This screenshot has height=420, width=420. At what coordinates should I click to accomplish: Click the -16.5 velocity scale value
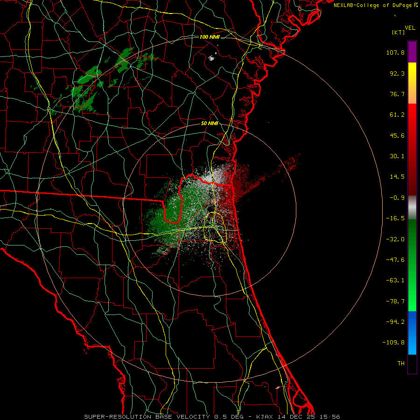pos(395,218)
